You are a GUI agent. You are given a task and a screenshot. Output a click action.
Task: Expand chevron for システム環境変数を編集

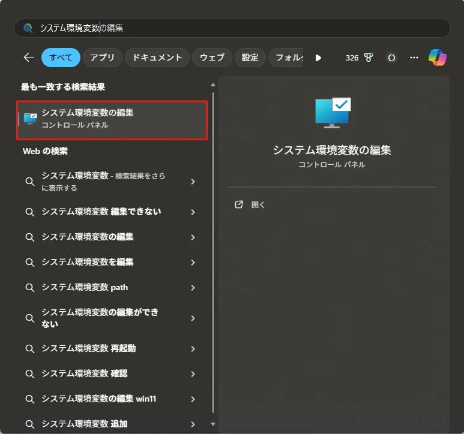tap(193, 263)
